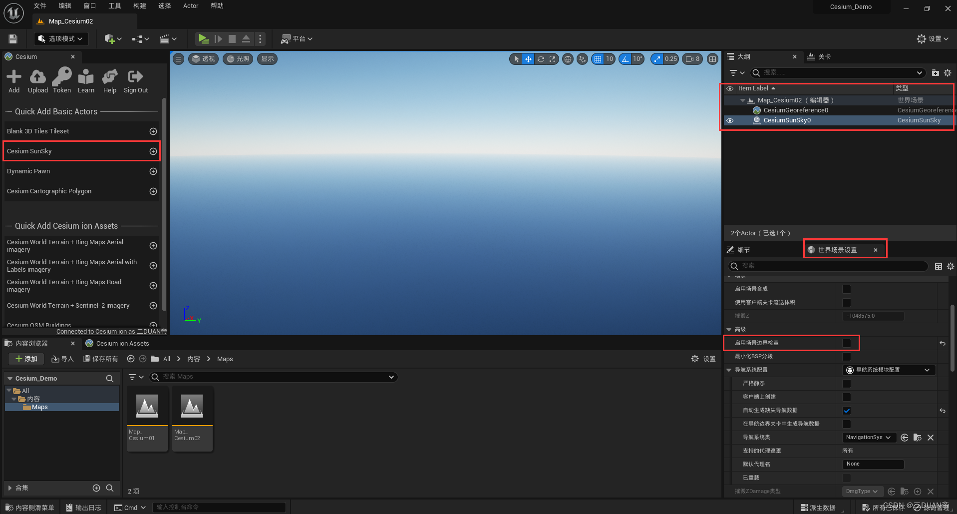The image size is (957, 514).
Task: Select the translate move tool in viewport
Action: point(528,59)
